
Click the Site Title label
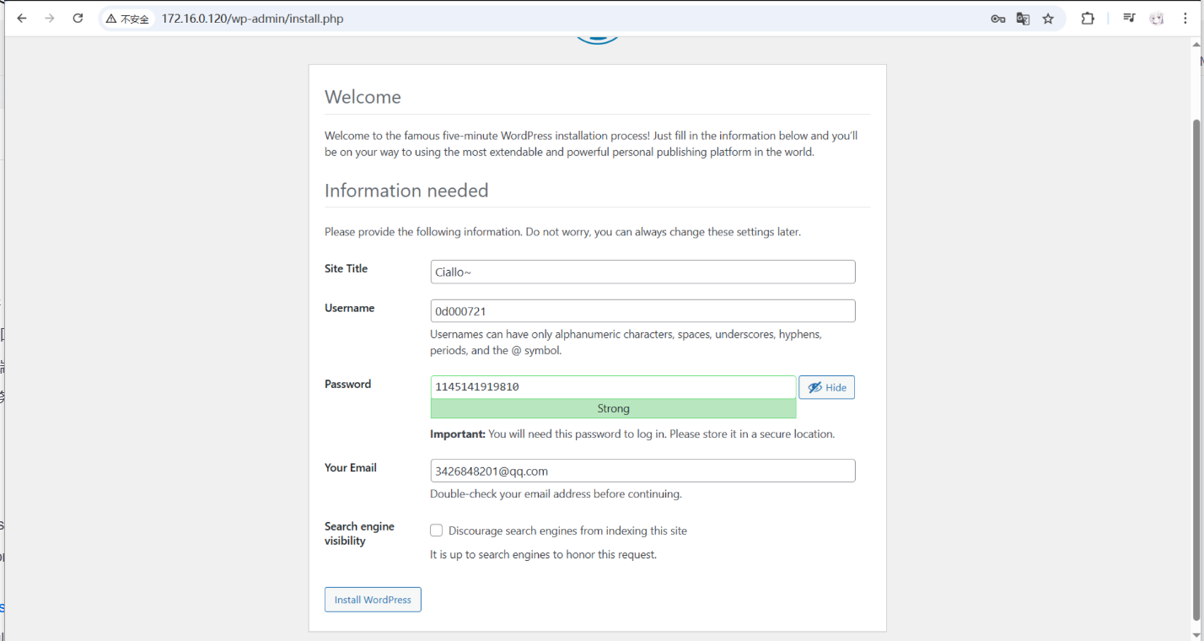(x=346, y=268)
